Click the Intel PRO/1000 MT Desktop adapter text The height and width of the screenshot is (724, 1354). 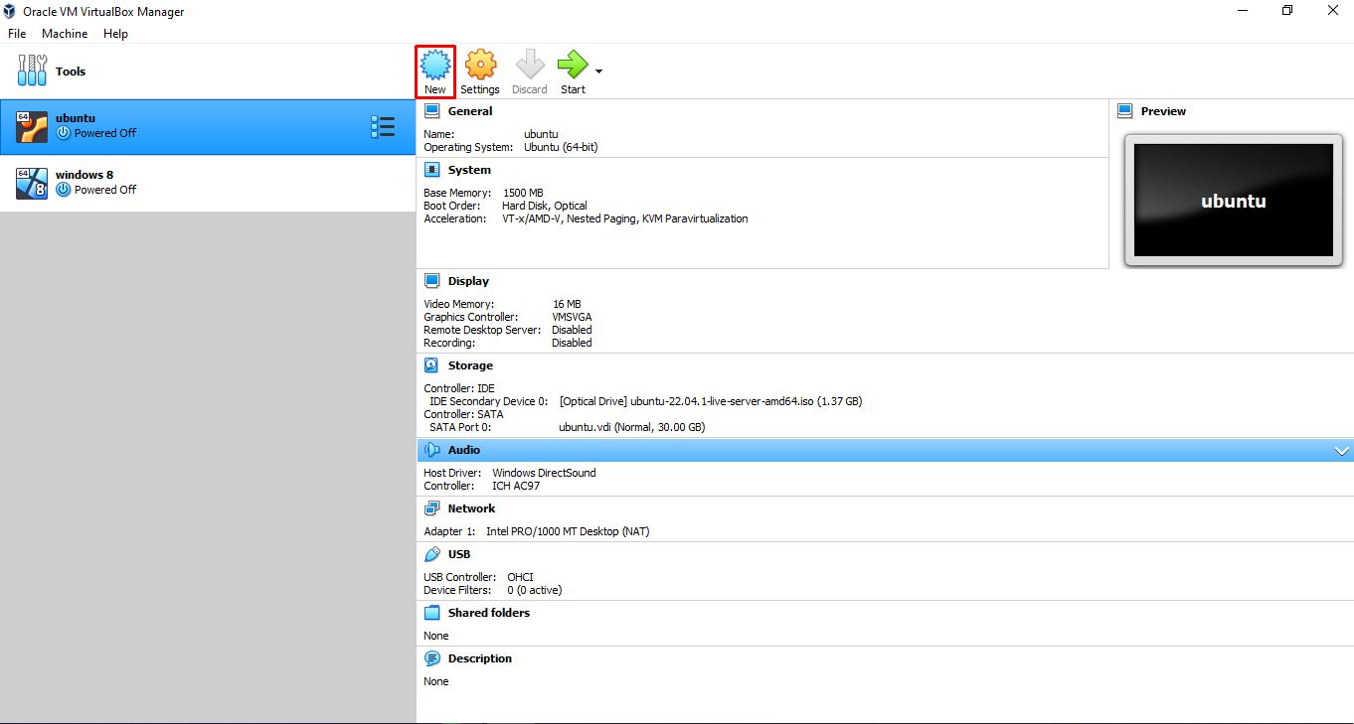pyautogui.click(x=568, y=531)
